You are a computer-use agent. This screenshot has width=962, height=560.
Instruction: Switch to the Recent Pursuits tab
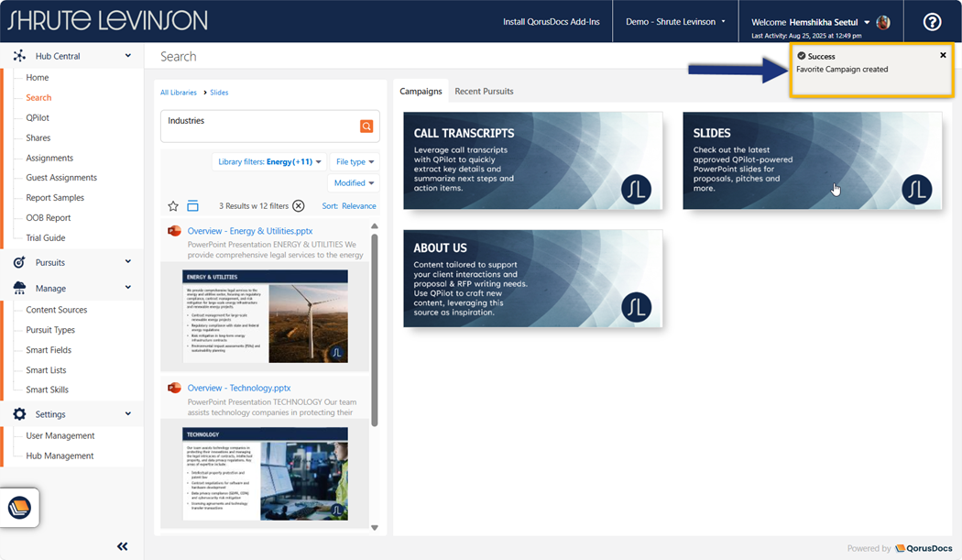(484, 92)
